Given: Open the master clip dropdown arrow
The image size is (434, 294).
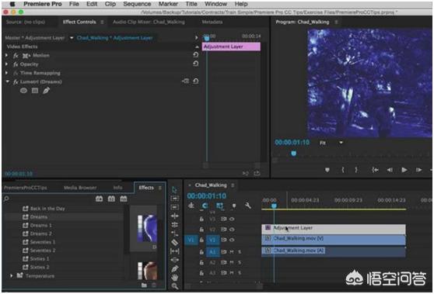Looking at the screenshot, I should coord(72,38).
